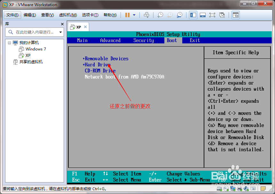Toggle the thumbnail bar view icon
Screen dimensions: 275x194
click(203, 15)
